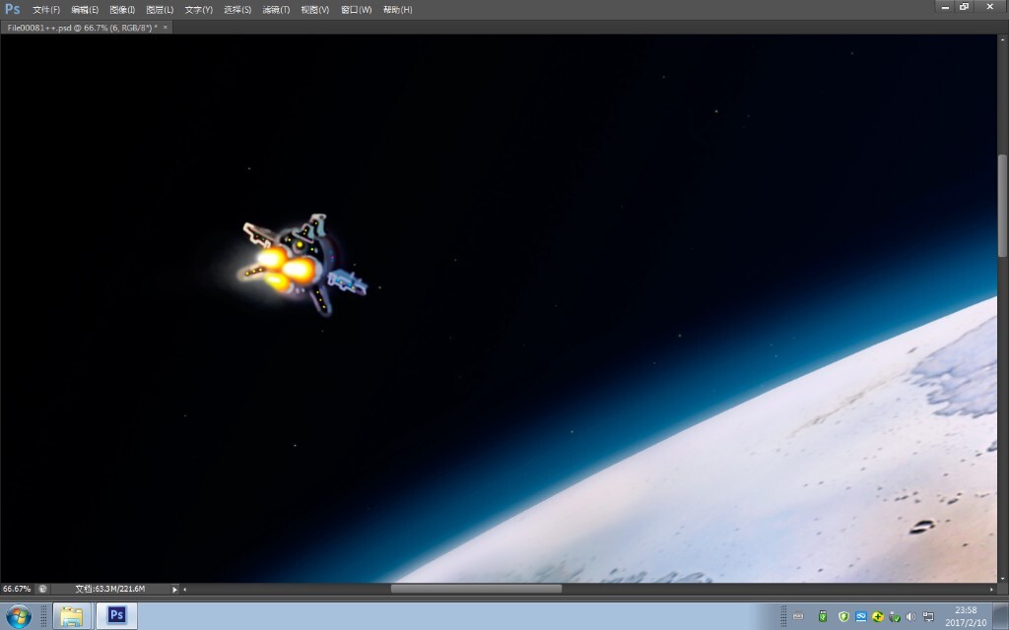
Task: Click the Ps logo in the menu bar
Action: [12, 9]
